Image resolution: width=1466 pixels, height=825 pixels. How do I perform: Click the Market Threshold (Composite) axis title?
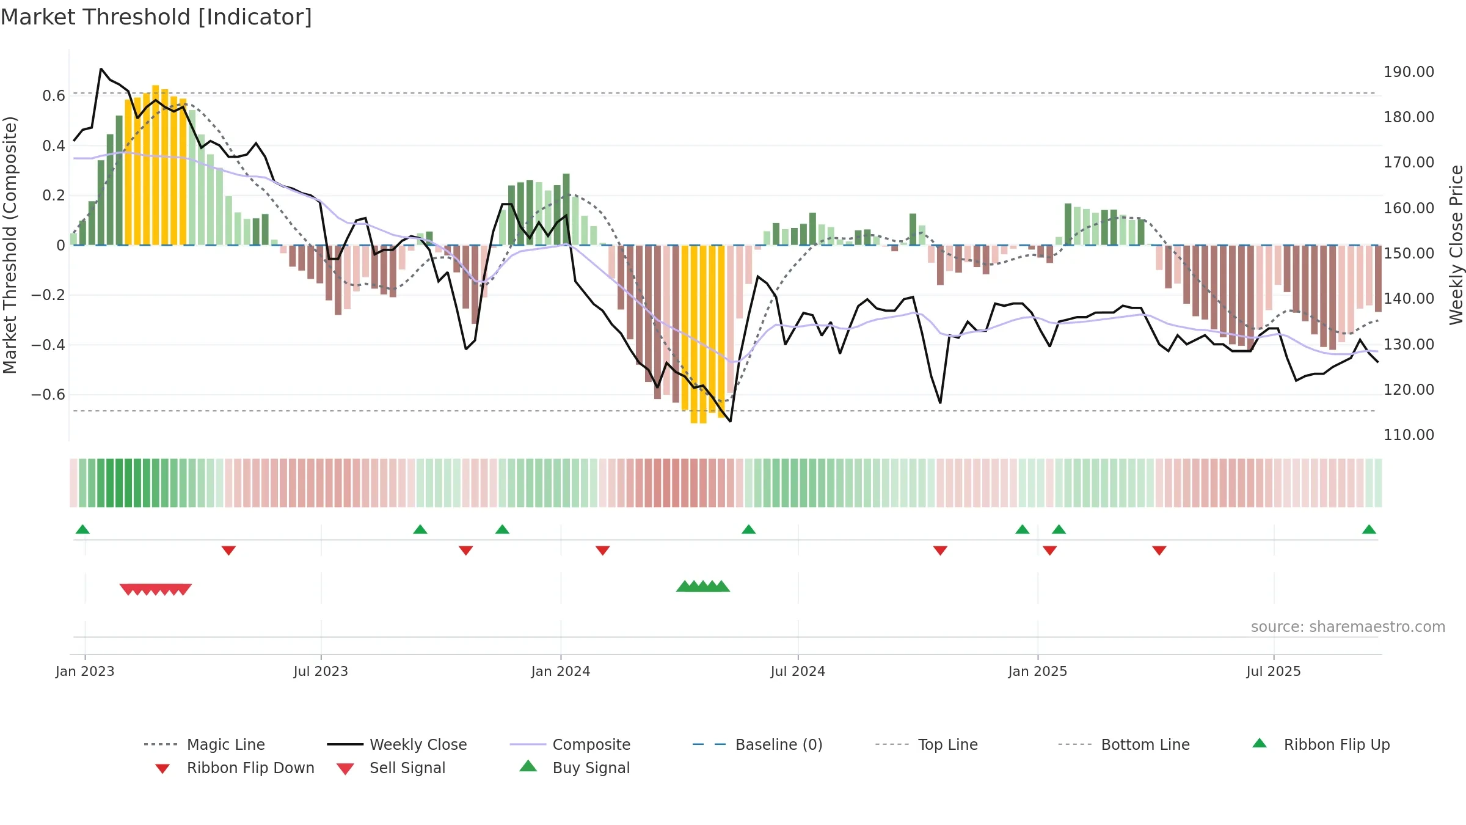coord(10,245)
